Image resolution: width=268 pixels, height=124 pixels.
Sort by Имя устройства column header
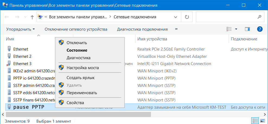pyautogui.click(x=152, y=39)
